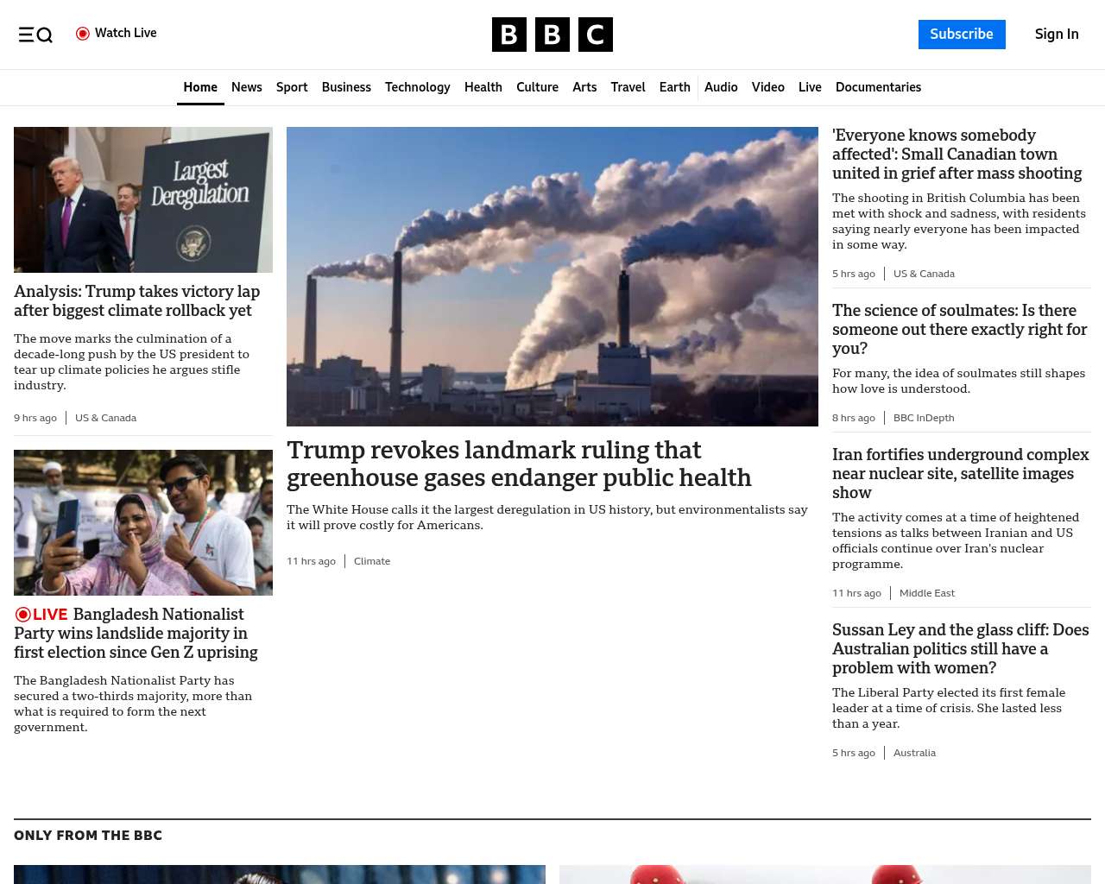This screenshot has height=884, width=1105.
Task: Open Bangladesh Nationalist Party landslide headline
Action: point(136,634)
